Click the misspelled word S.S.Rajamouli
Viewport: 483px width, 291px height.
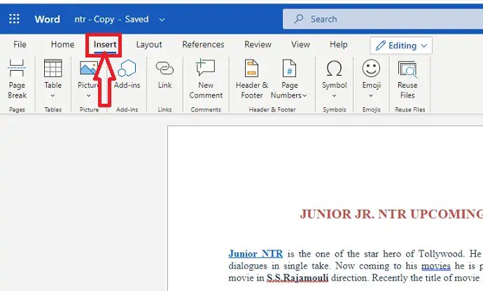[297, 278]
